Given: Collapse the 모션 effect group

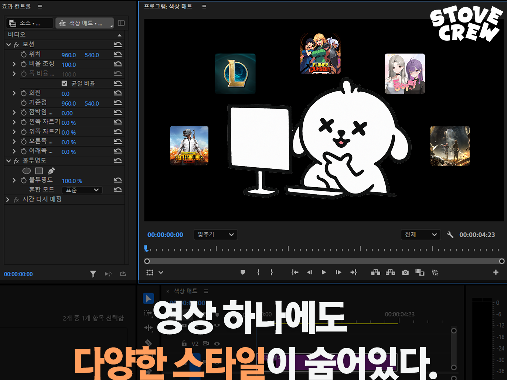Looking at the screenshot, I should pyautogui.click(x=8, y=45).
